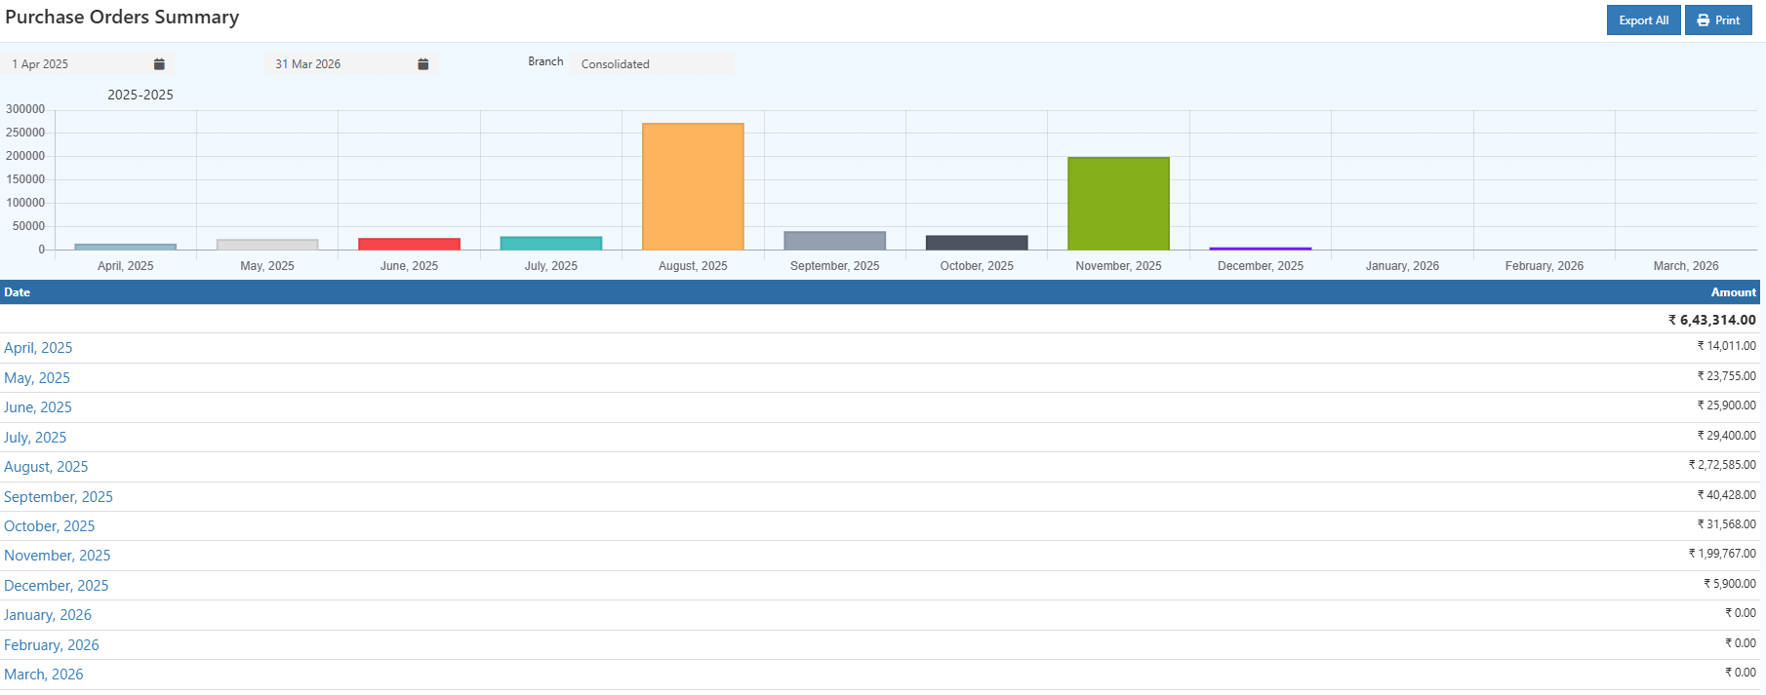Select the amount ₹ 23,755.00

1726,376
